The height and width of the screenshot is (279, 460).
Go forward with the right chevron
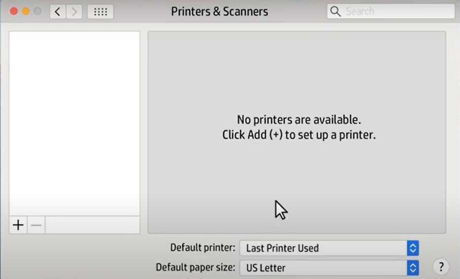pyautogui.click(x=74, y=12)
